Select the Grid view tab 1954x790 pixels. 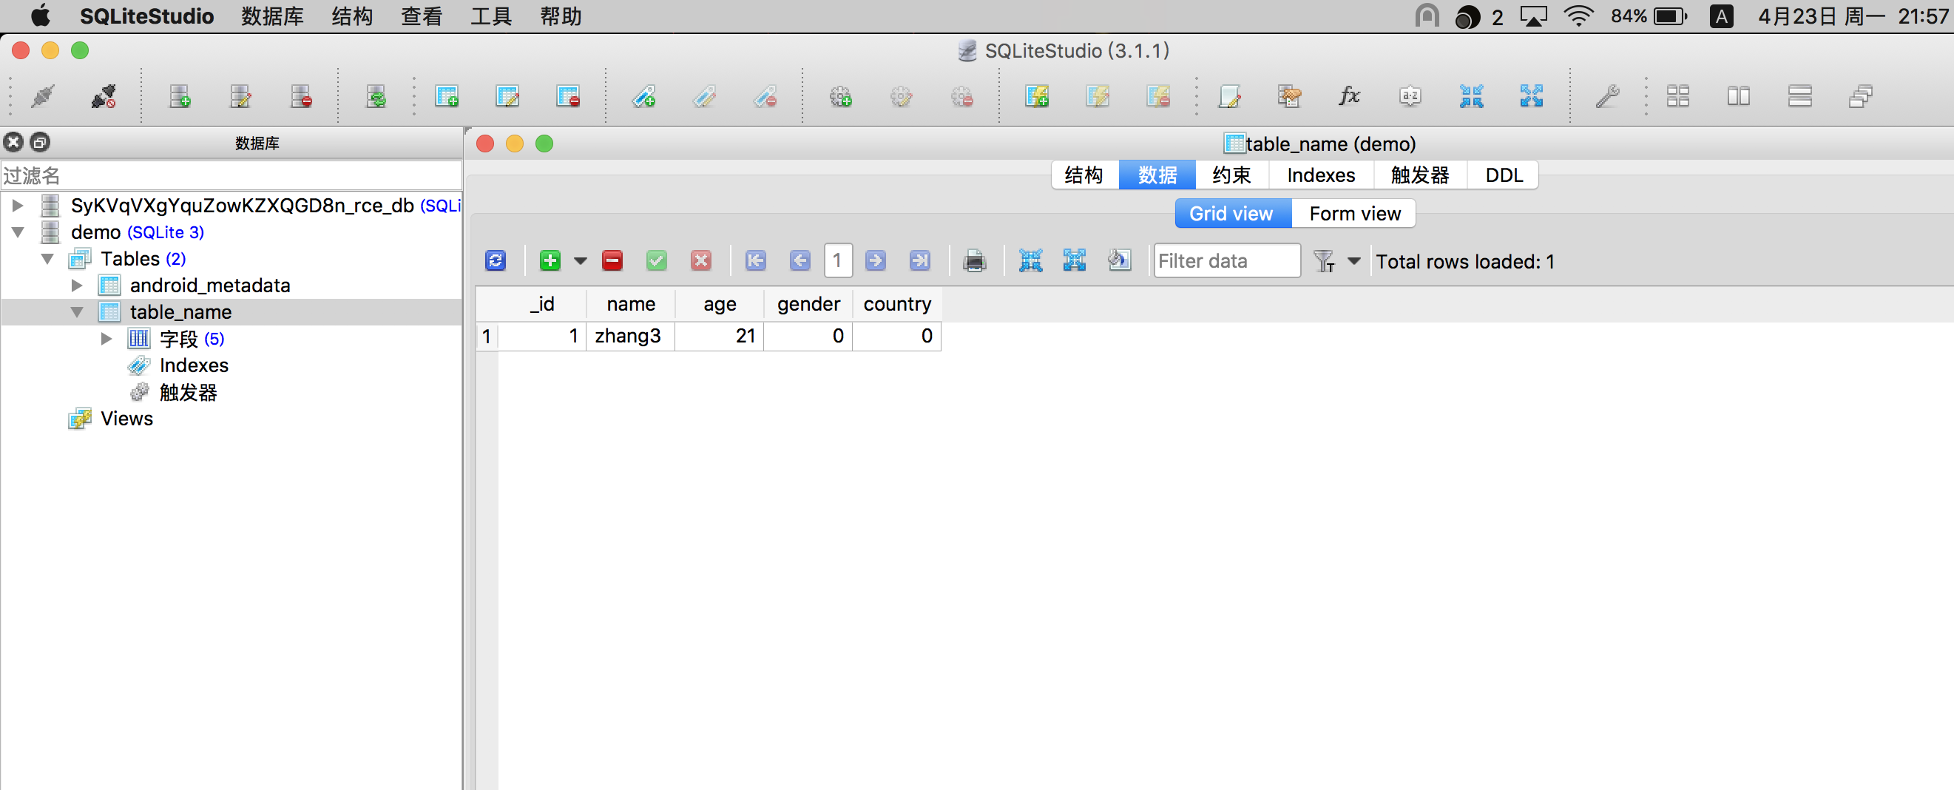(x=1231, y=214)
